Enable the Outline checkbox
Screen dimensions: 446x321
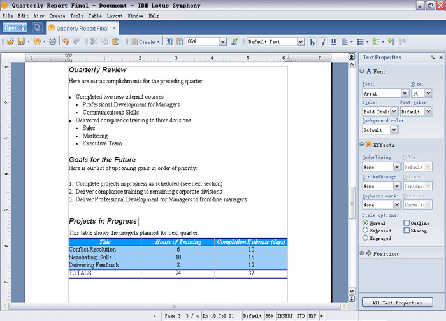point(406,224)
